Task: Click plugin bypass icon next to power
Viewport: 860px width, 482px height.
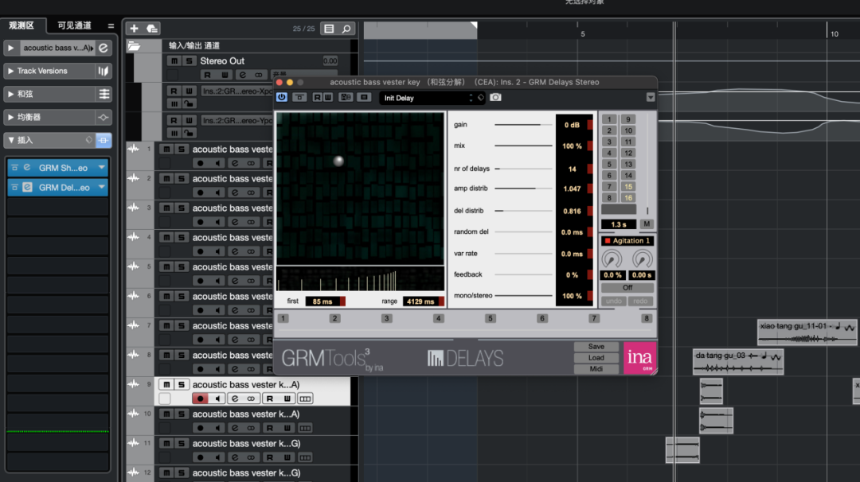Action: tap(299, 97)
